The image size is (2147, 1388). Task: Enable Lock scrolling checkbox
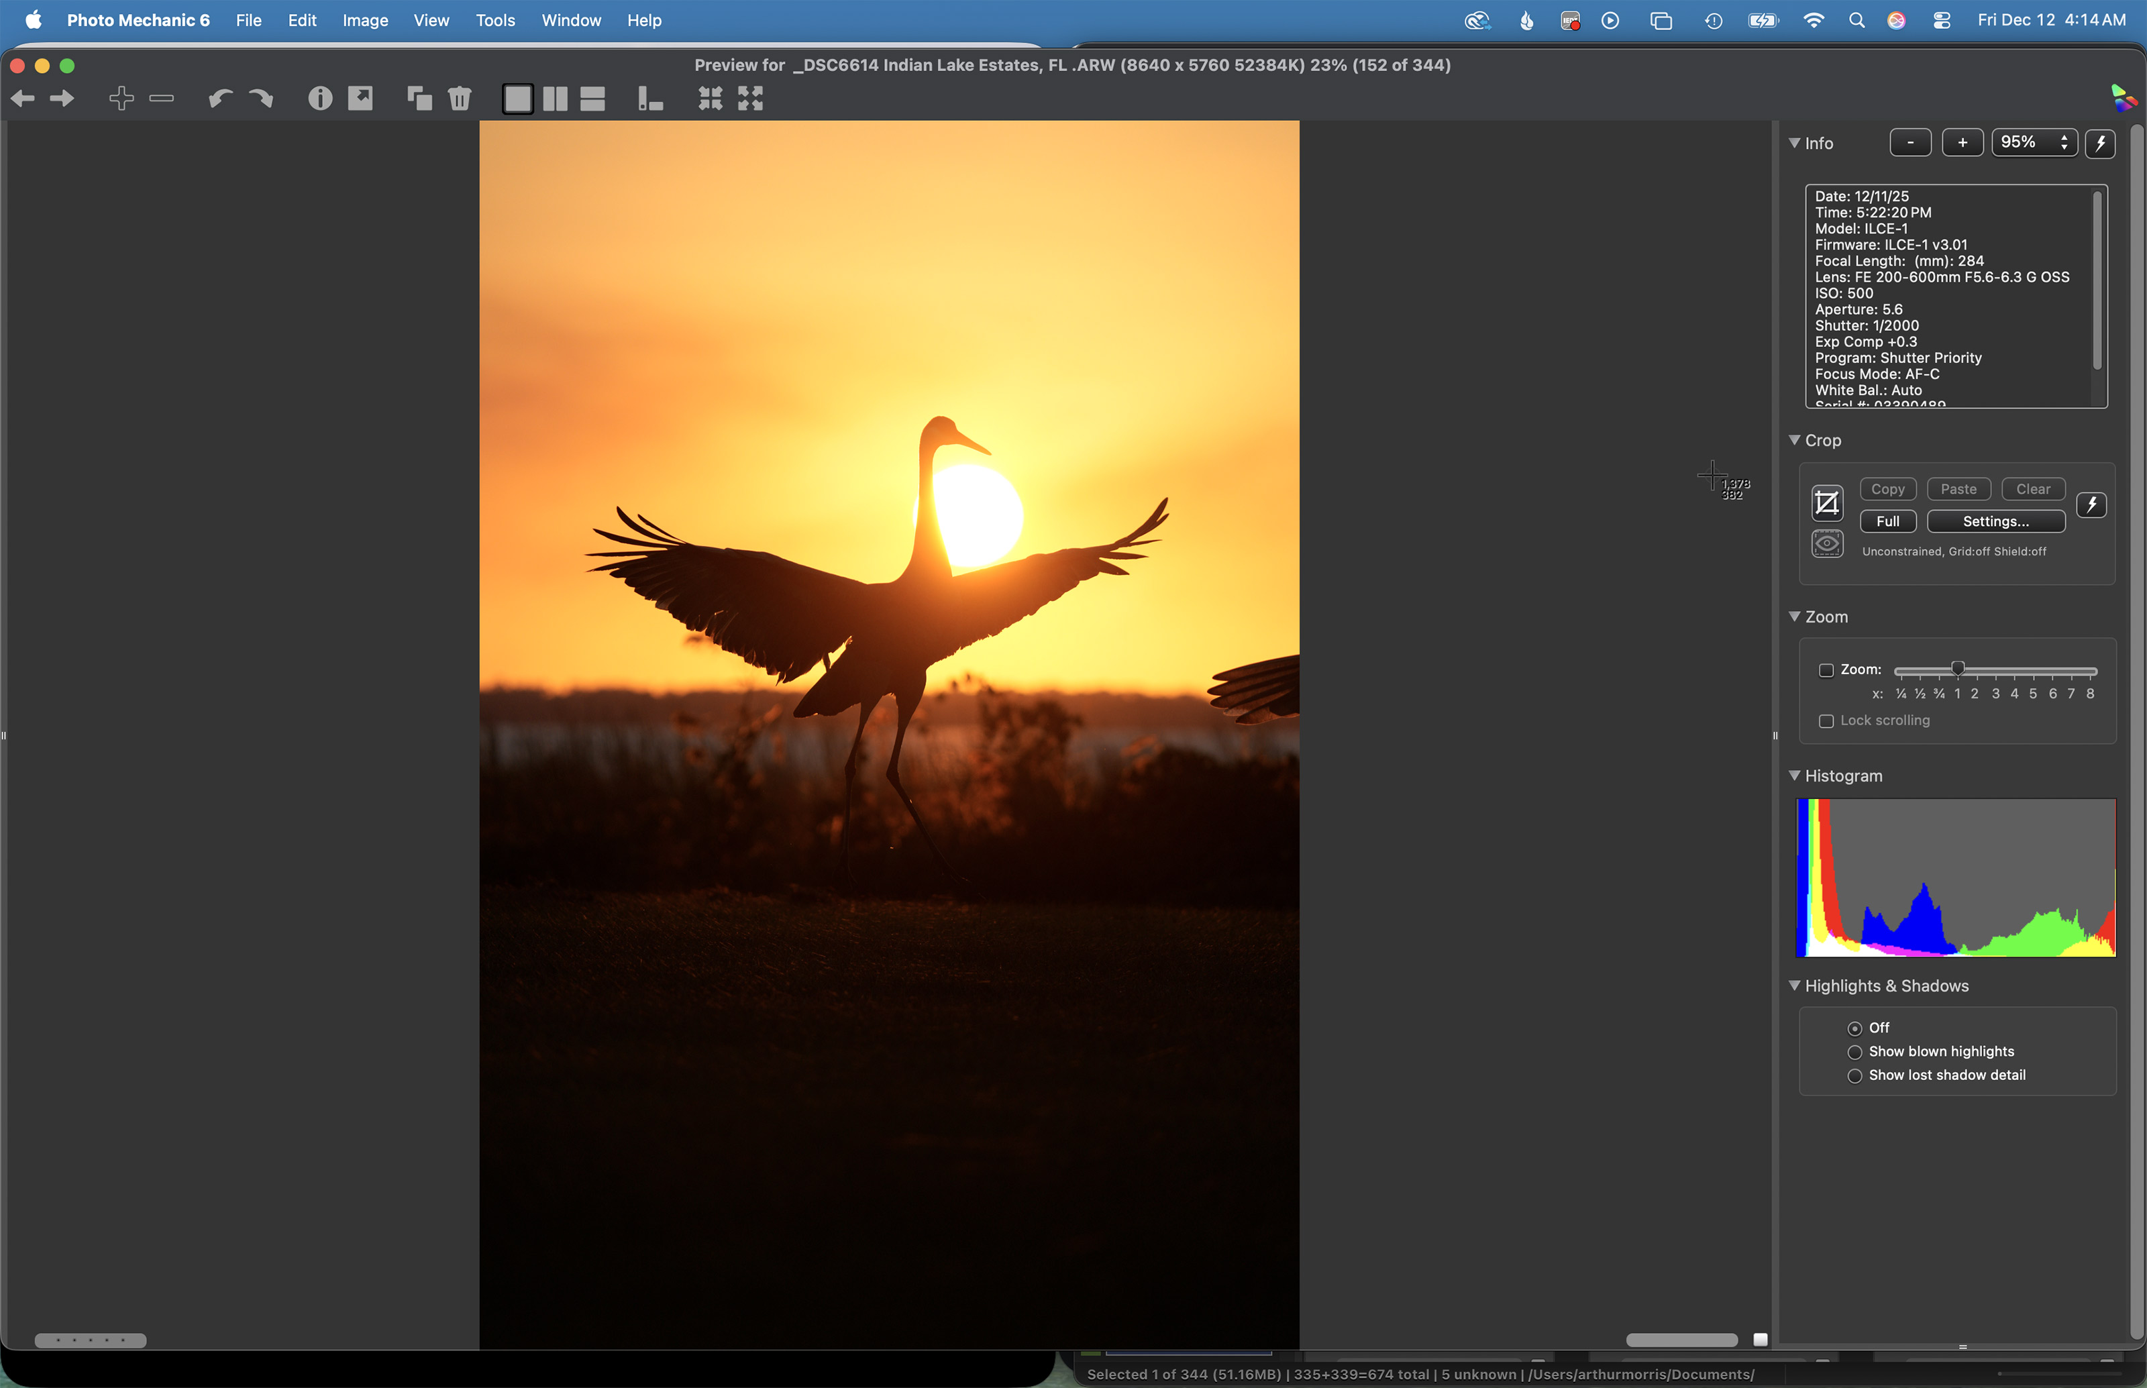(x=1826, y=721)
